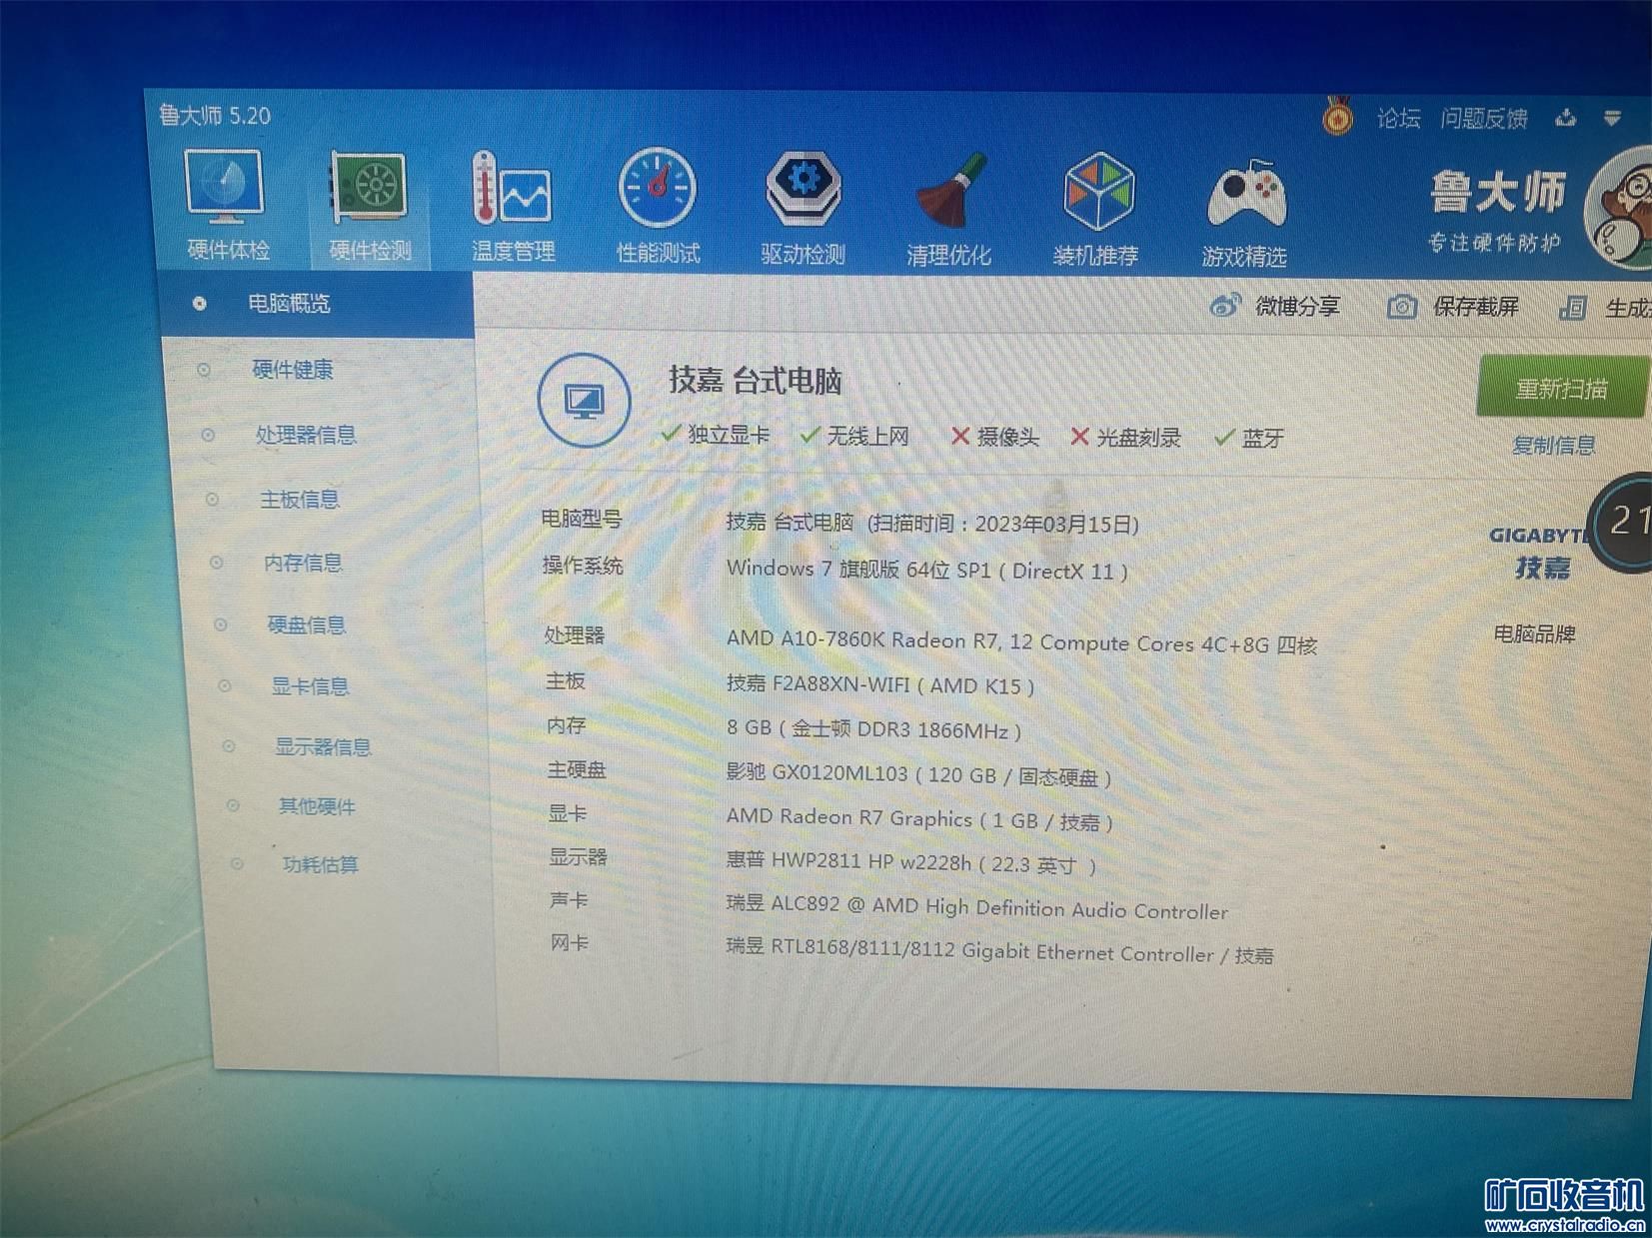
Task: Click 保存截屏 save screenshot
Action: point(1454,307)
